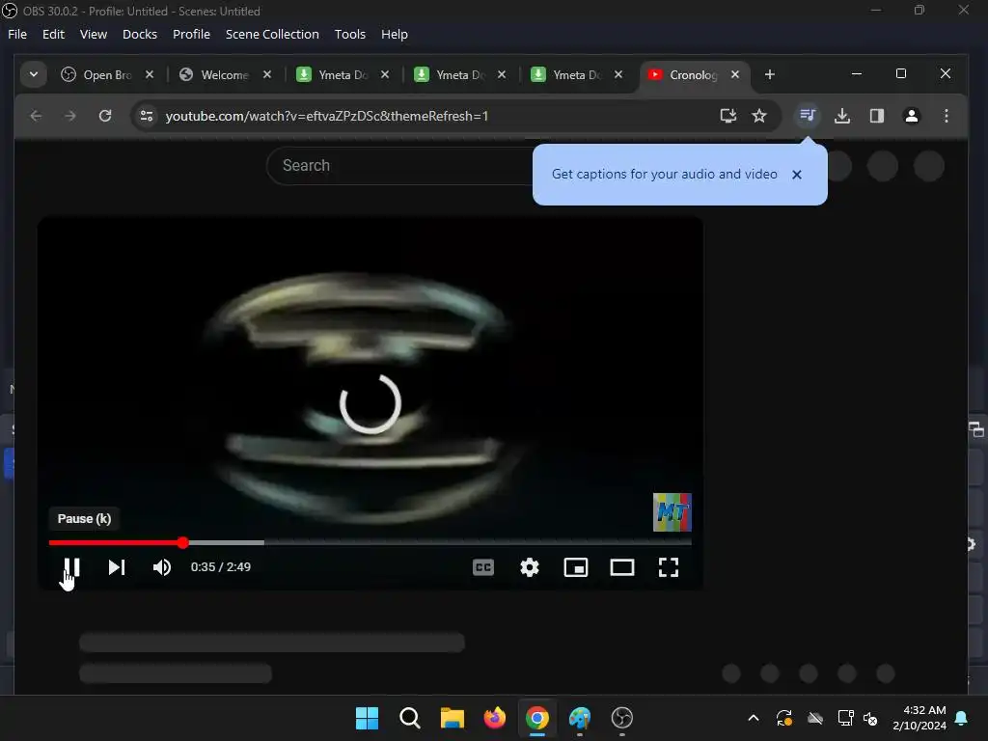The height and width of the screenshot is (741, 988).
Task: Open video settings gear
Action: 530,567
